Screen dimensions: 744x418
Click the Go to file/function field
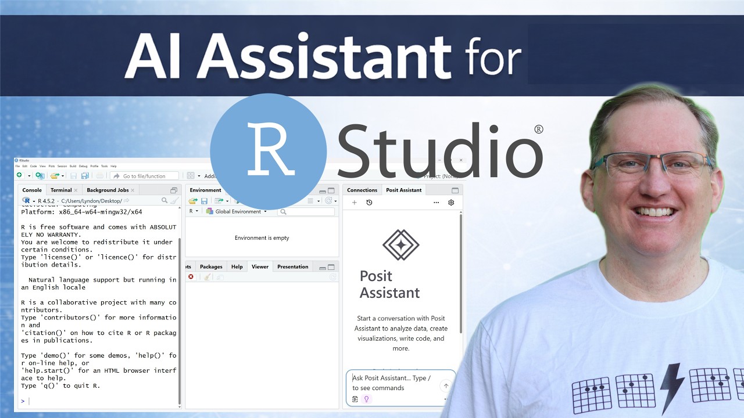click(x=144, y=176)
